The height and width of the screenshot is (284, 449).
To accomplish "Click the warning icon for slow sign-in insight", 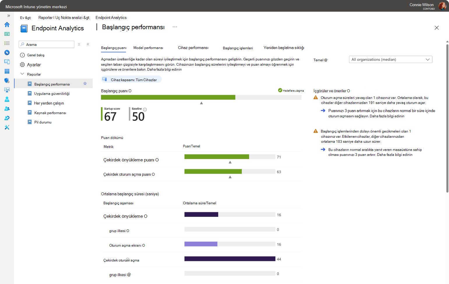I will 316,97.
